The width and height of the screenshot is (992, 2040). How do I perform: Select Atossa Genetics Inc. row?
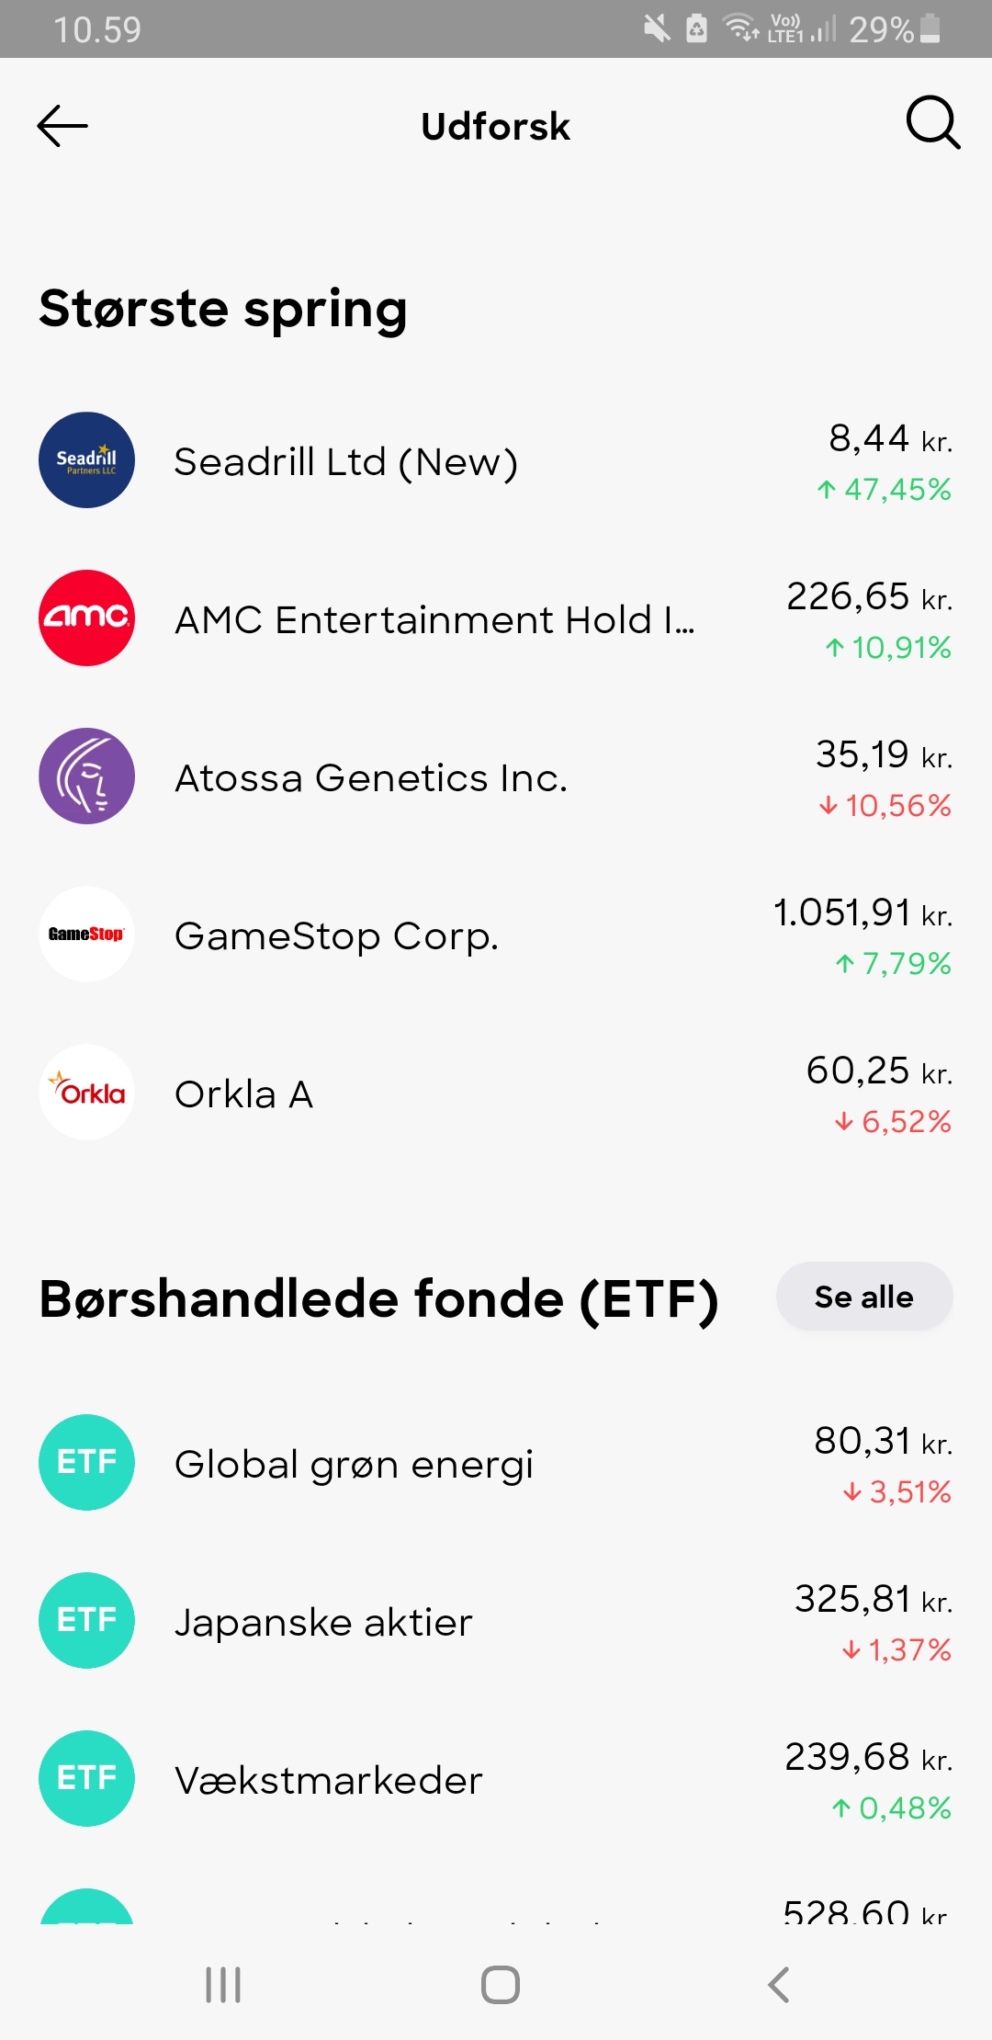click(x=496, y=776)
